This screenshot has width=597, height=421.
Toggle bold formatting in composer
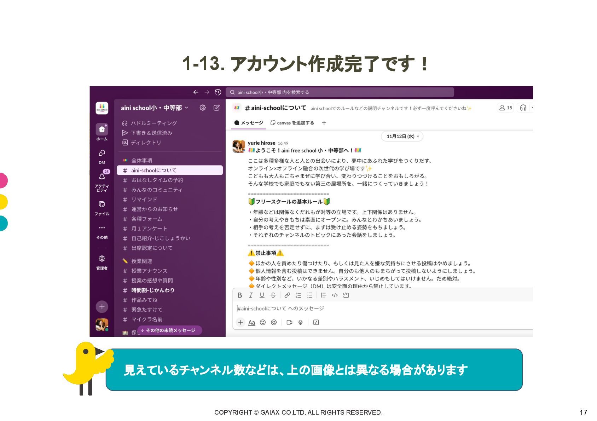pos(240,295)
